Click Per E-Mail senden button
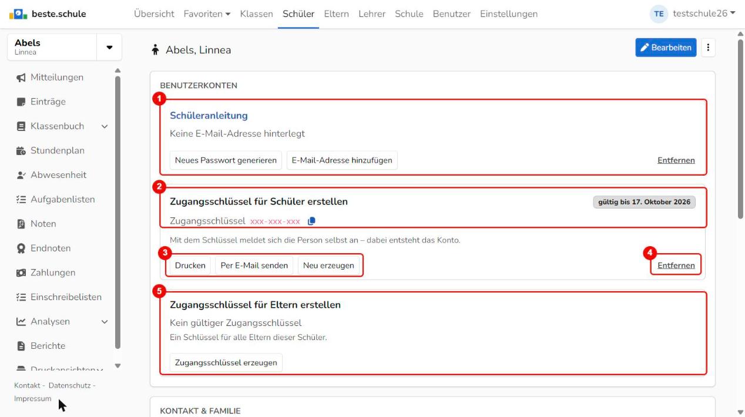 coord(254,265)
